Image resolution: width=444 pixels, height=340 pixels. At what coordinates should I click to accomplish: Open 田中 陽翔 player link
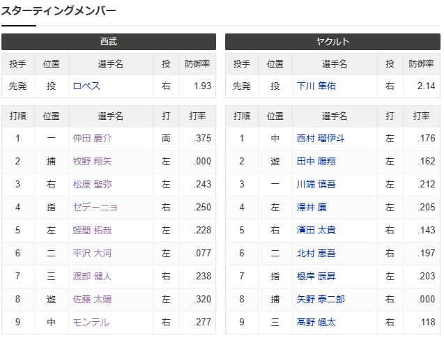pyautogui.click(x=316, y=161)
